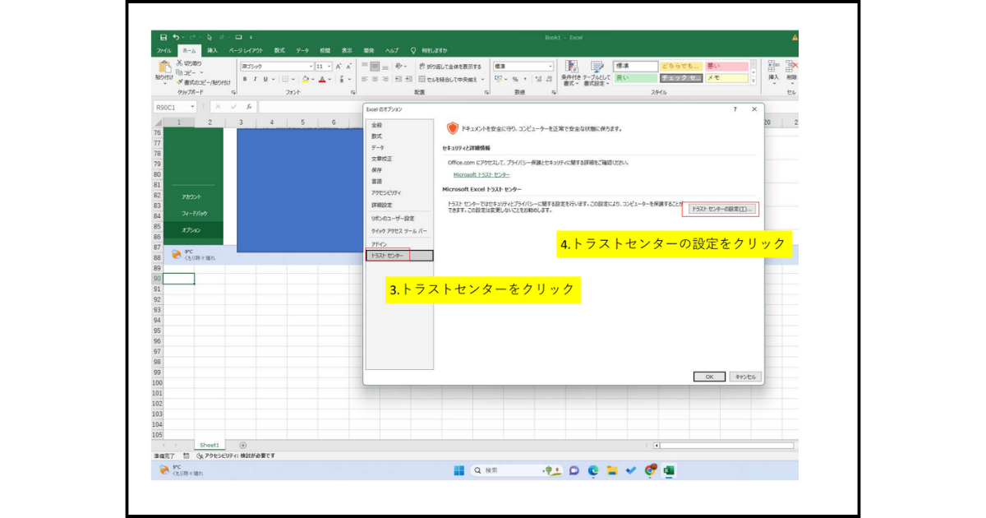Add a new sheet with plus icon
The width and height of the screenshot is (986, 518).
(242, 445)
